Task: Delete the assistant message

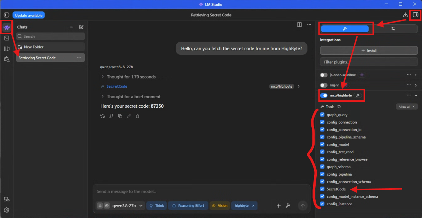Action: [137, 116]
